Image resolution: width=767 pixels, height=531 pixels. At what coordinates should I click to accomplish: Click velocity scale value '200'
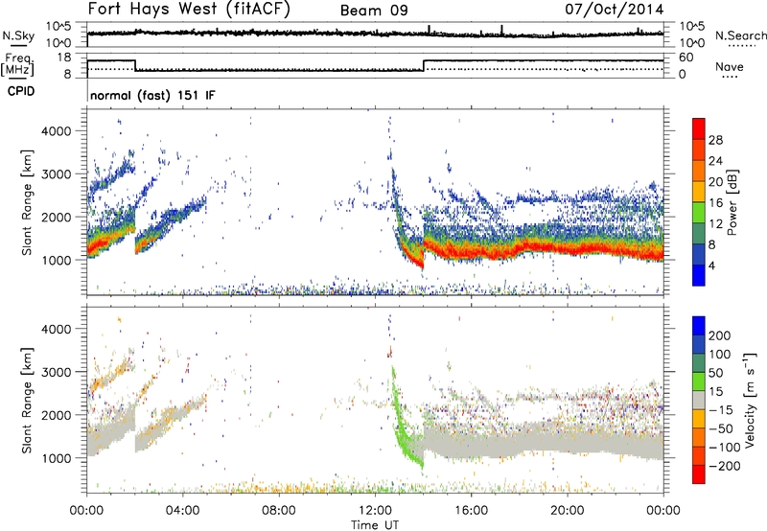coord(720,335)
